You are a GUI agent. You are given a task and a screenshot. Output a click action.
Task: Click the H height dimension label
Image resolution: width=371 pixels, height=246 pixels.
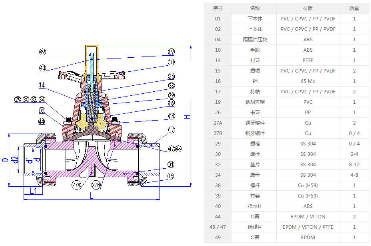[x=186, y=117]
